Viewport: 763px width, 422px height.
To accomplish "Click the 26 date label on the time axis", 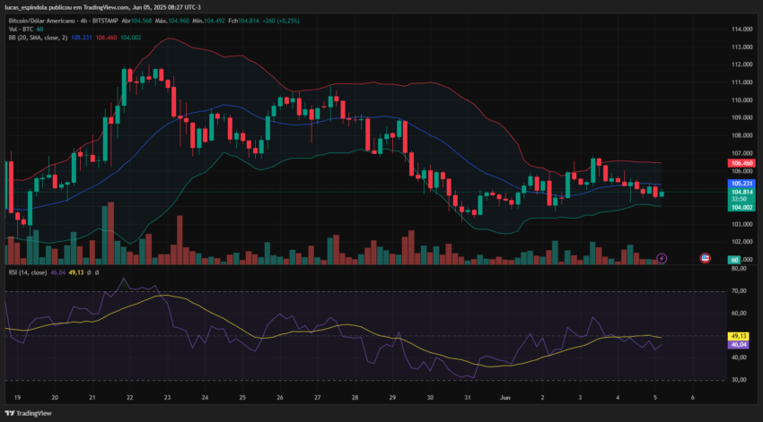I will coord(280,397).
